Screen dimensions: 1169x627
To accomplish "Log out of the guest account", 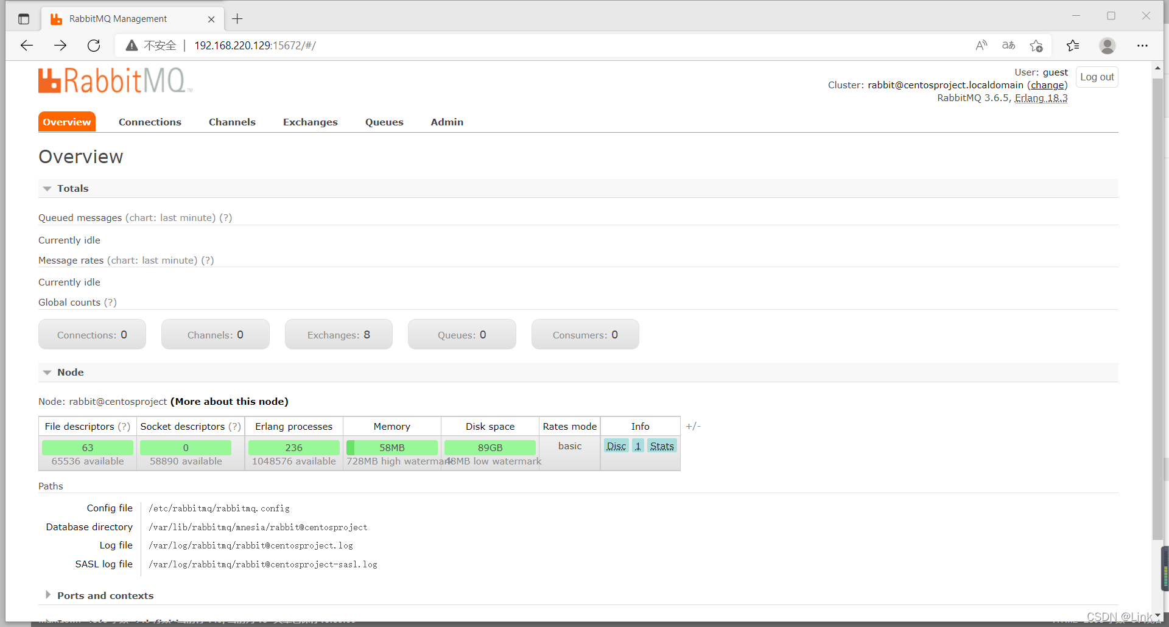I will click(x=1097, y=77).
